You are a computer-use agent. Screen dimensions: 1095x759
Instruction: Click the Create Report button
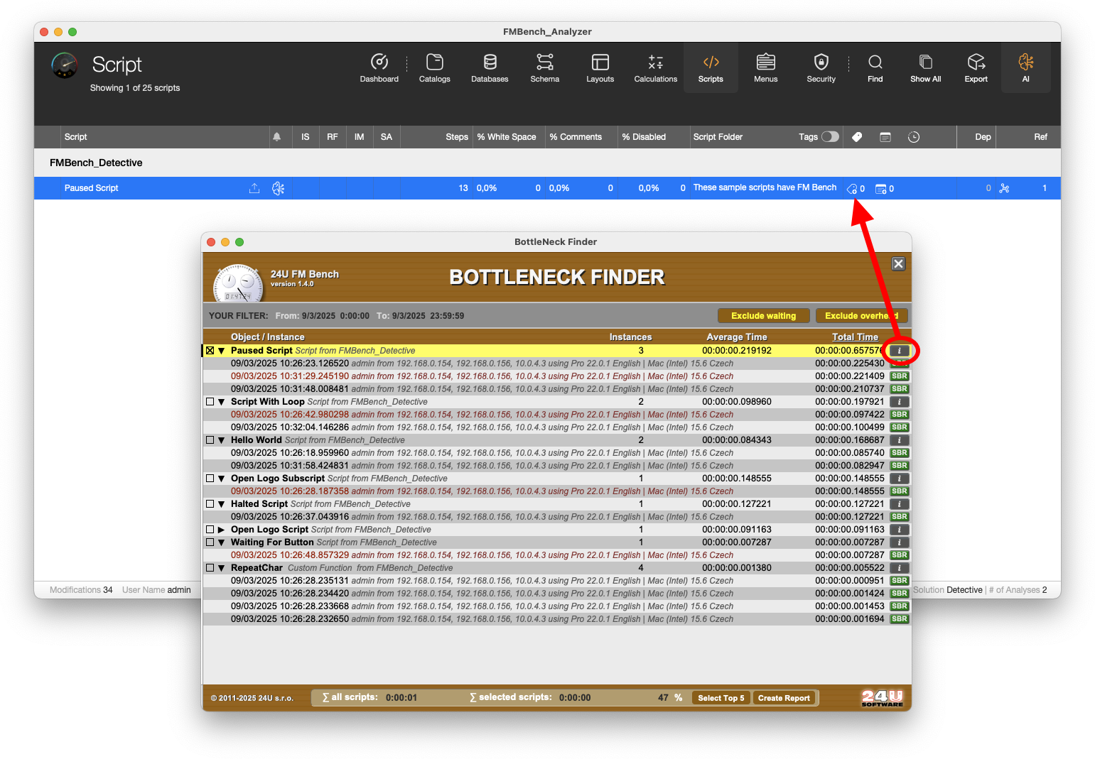(x=784, y=698)
